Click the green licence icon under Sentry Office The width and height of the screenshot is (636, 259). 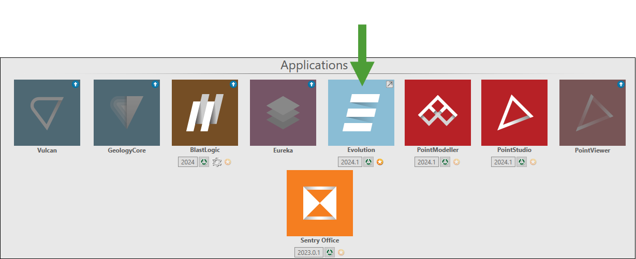coord(330,253)
